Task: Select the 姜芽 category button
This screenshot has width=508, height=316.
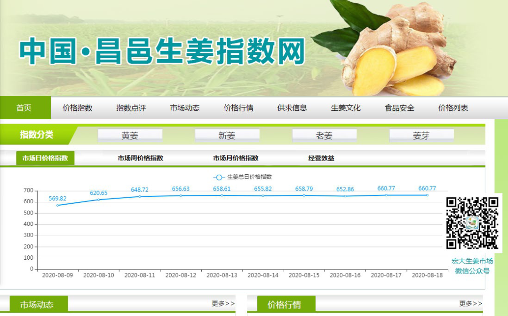Action: 421,135
